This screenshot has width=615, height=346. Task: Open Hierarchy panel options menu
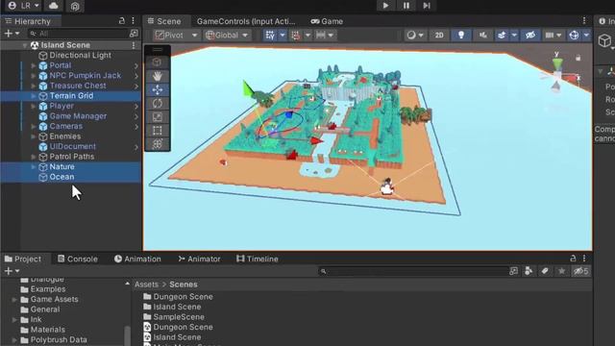coord(133,21)
